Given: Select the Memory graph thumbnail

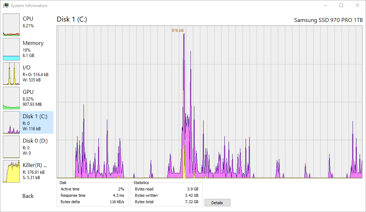Looking at the screenshot, I should point(11,50).
